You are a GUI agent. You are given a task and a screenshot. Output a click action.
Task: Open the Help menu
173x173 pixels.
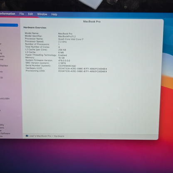(x=54, y=14)
